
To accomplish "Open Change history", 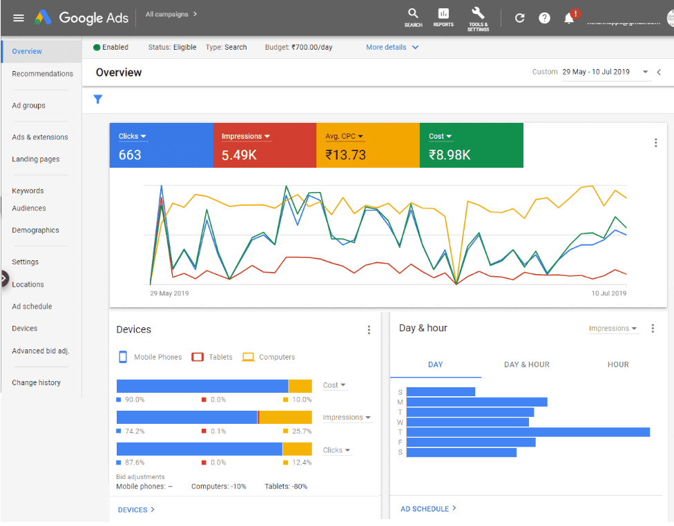I will point(36,383).
